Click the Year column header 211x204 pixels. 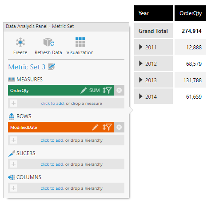(x=153, y=13)
